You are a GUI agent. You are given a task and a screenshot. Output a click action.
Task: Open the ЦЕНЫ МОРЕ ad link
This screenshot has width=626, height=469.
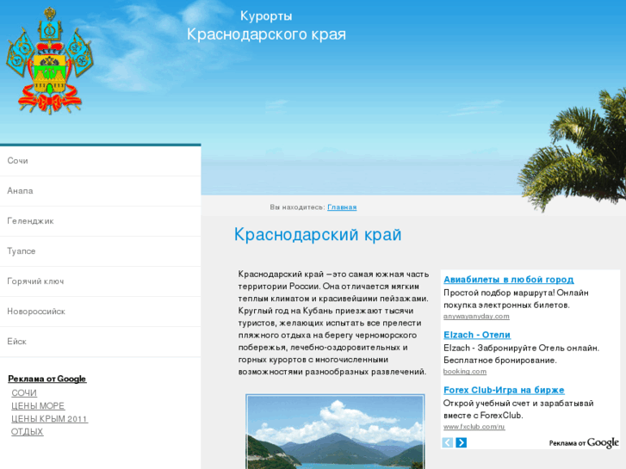[38, 406]
